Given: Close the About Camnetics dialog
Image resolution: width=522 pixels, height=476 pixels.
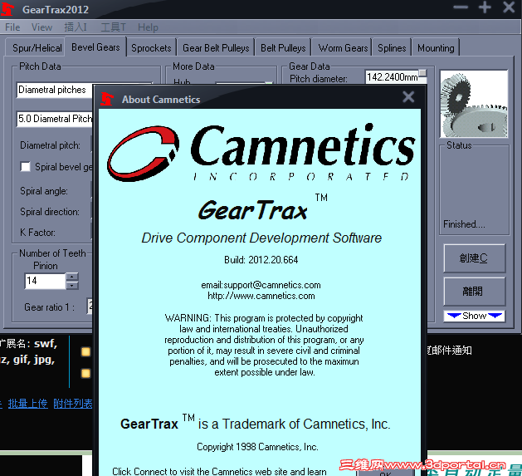Looking at the screenshot, I should (x=408, y=97).
